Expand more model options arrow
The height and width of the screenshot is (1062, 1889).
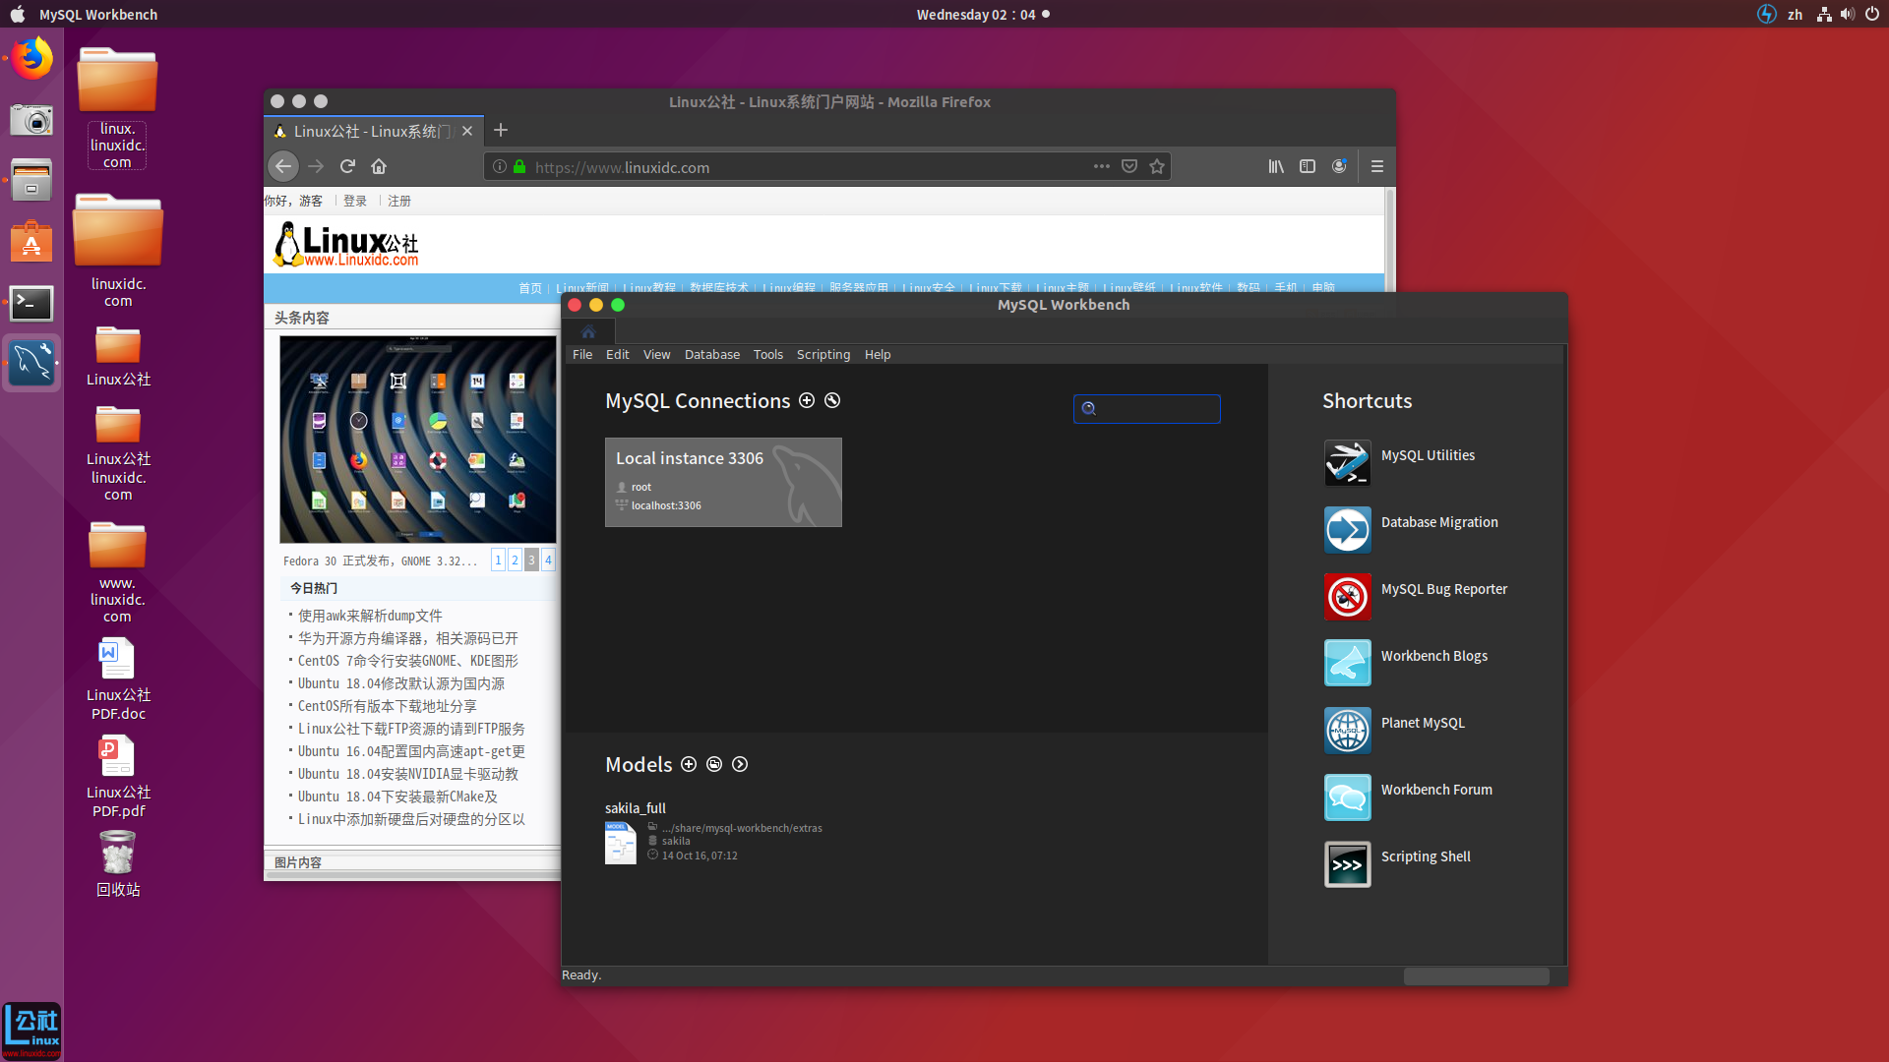(x=739, y=764)
